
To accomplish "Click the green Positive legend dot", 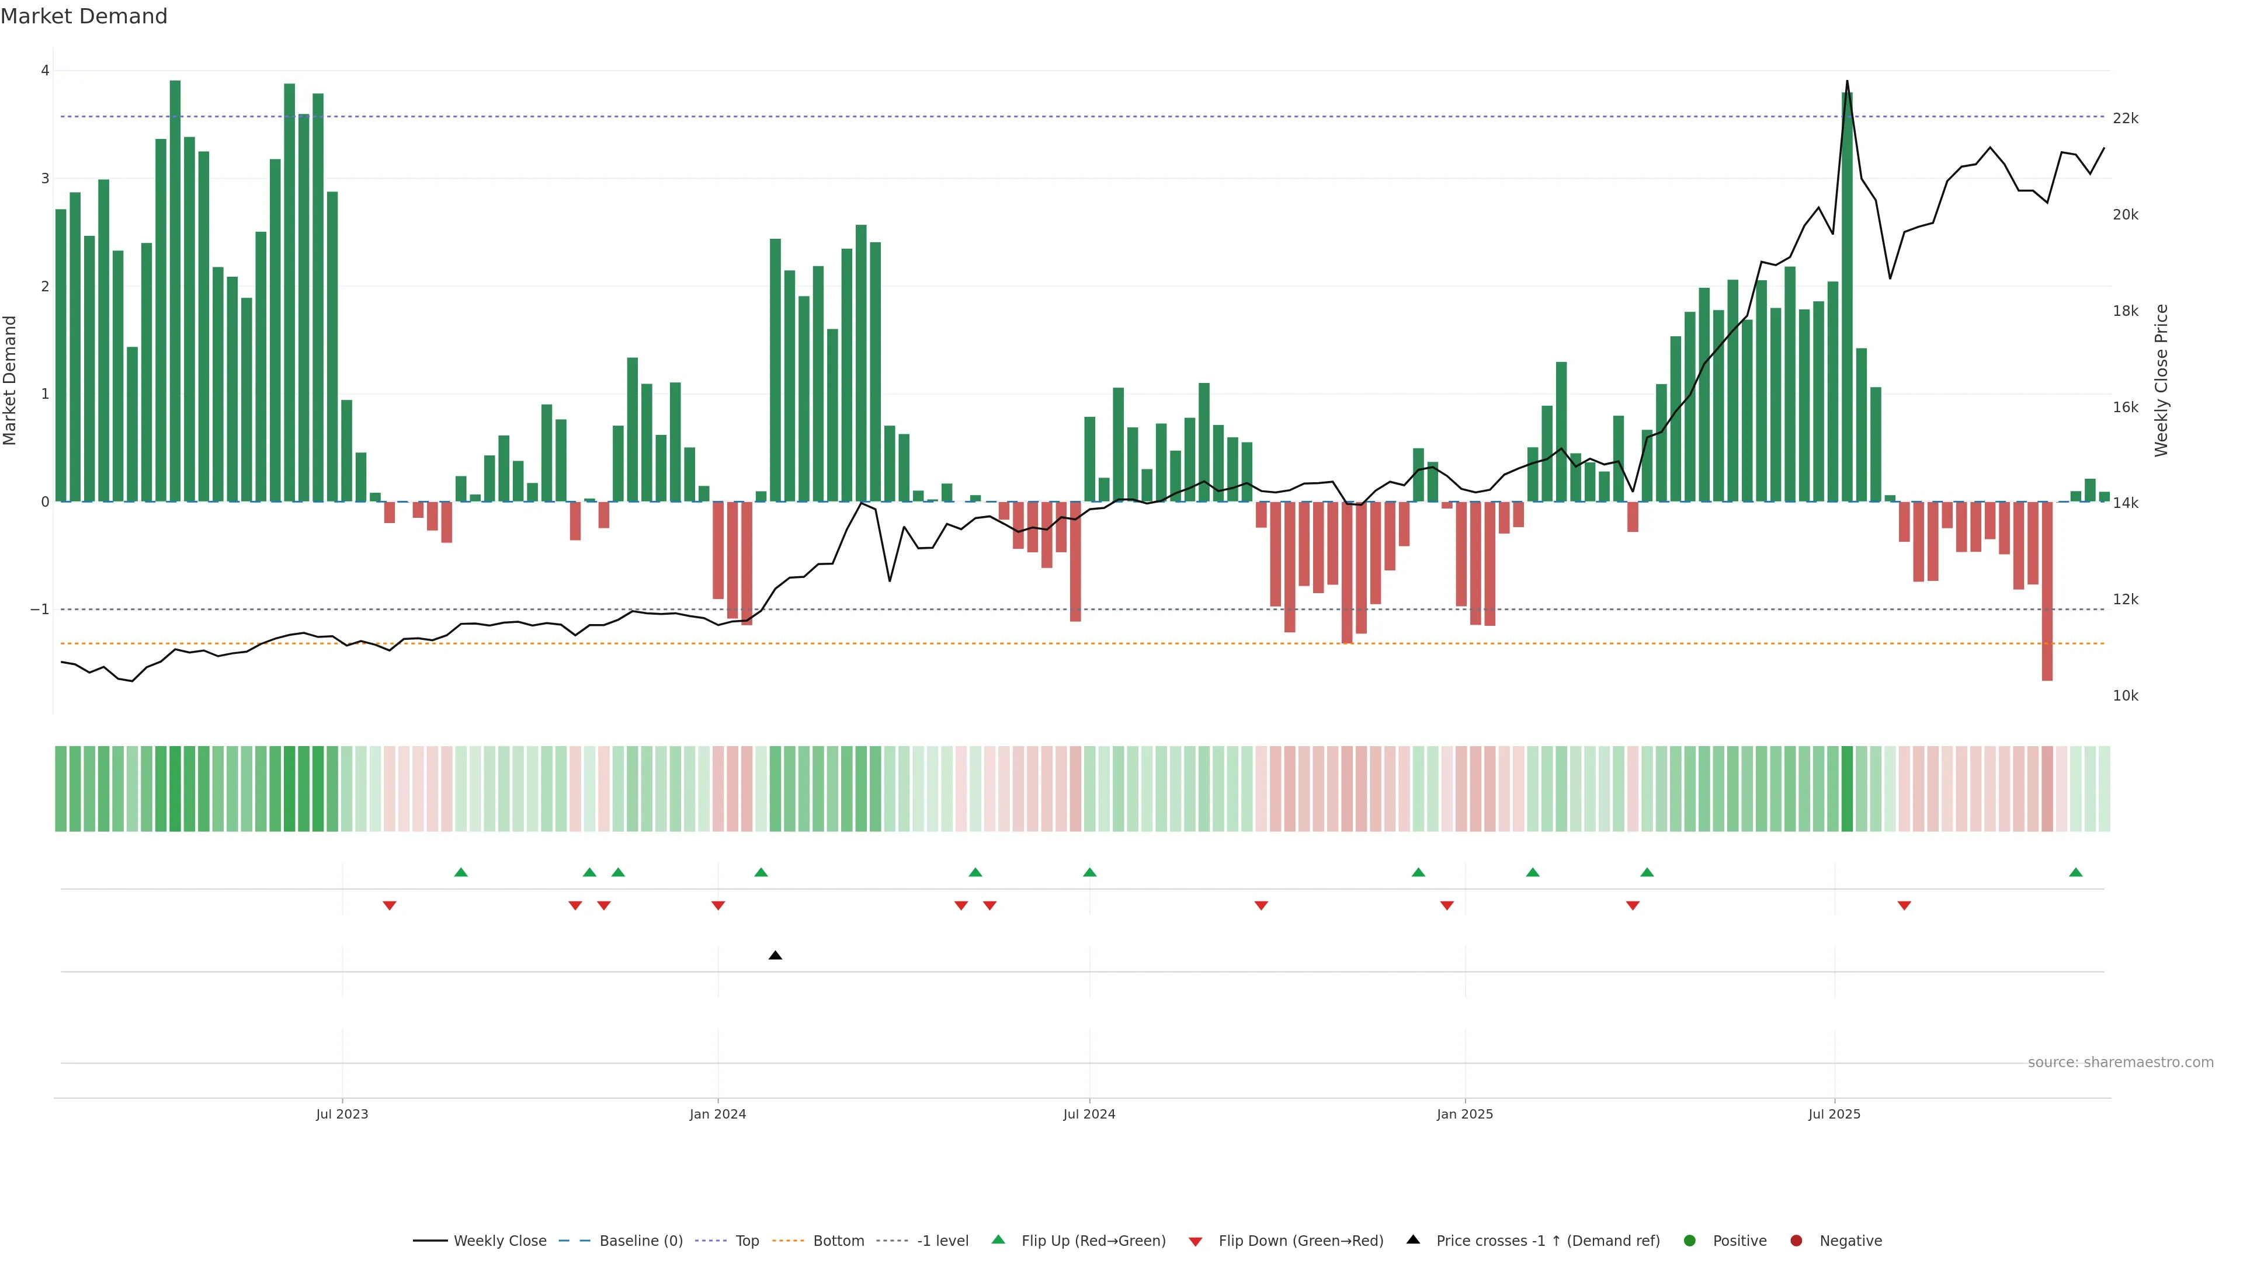I will click(1690, 1240).
